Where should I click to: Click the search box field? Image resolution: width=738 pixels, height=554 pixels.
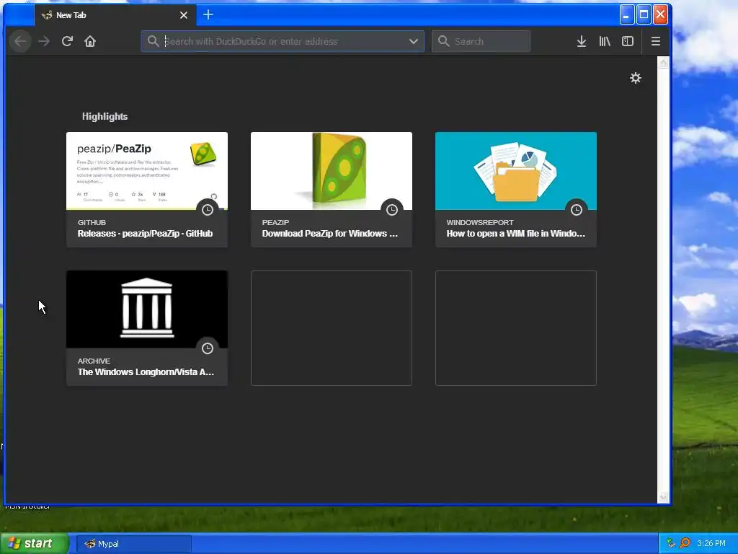click(x=481, y=41)
